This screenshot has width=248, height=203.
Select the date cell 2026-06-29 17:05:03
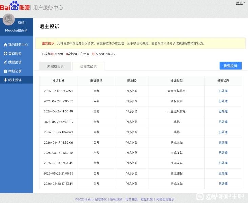58,101
